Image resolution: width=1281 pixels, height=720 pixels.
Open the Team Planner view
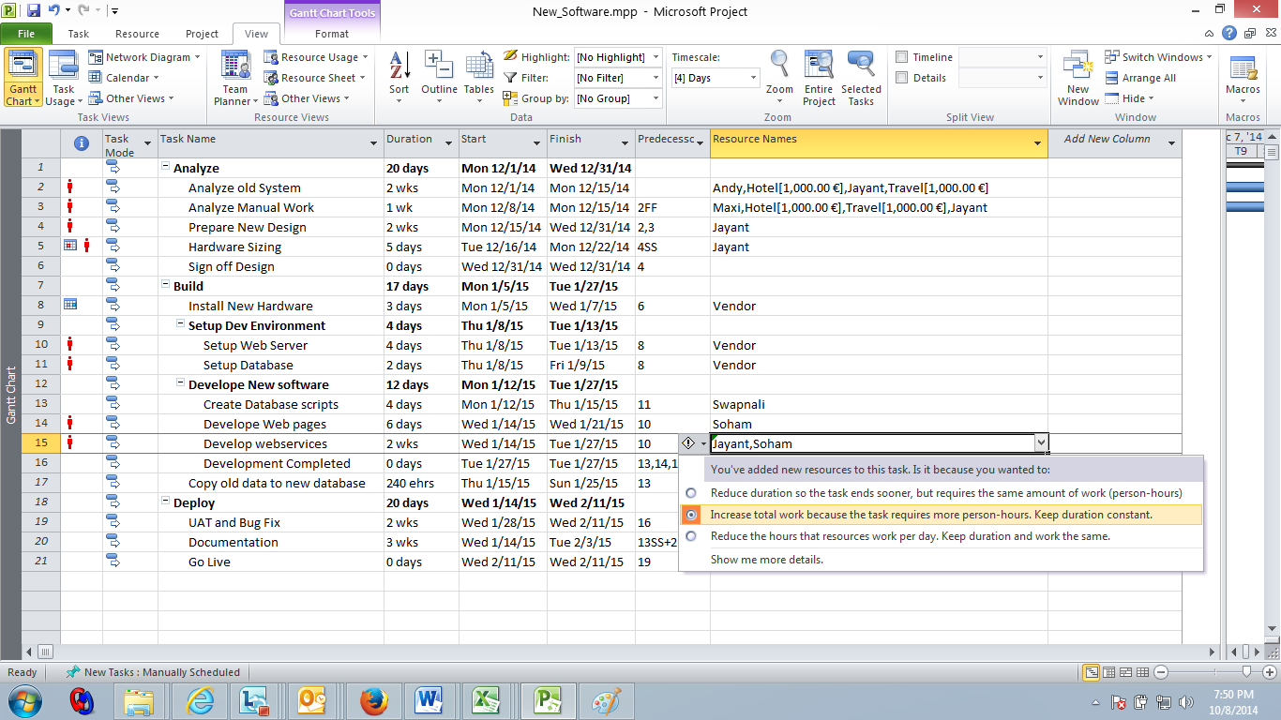click(234, 77)
